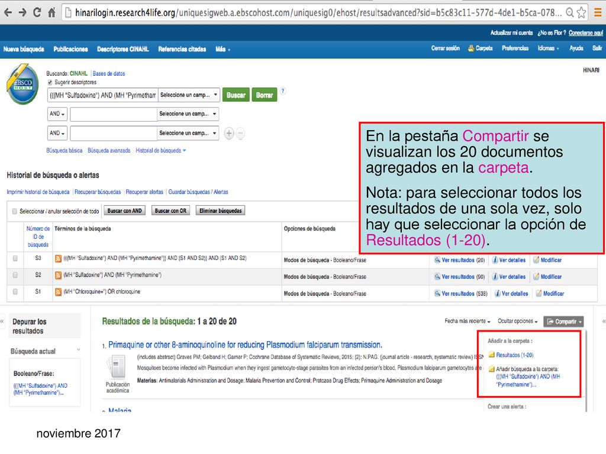This screenshot has height=454, width=606.
Task: Click the second search row input field
Action: click(x=114, y=114)
